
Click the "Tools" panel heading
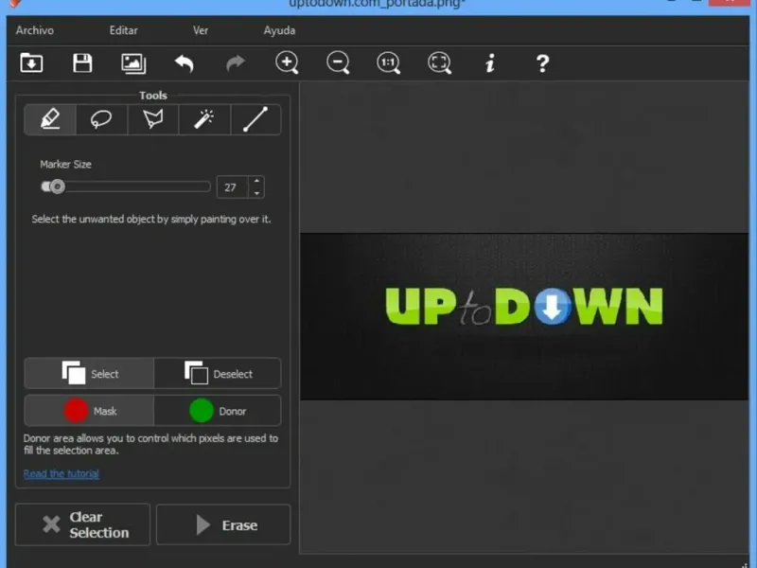[x=153, y=96]
